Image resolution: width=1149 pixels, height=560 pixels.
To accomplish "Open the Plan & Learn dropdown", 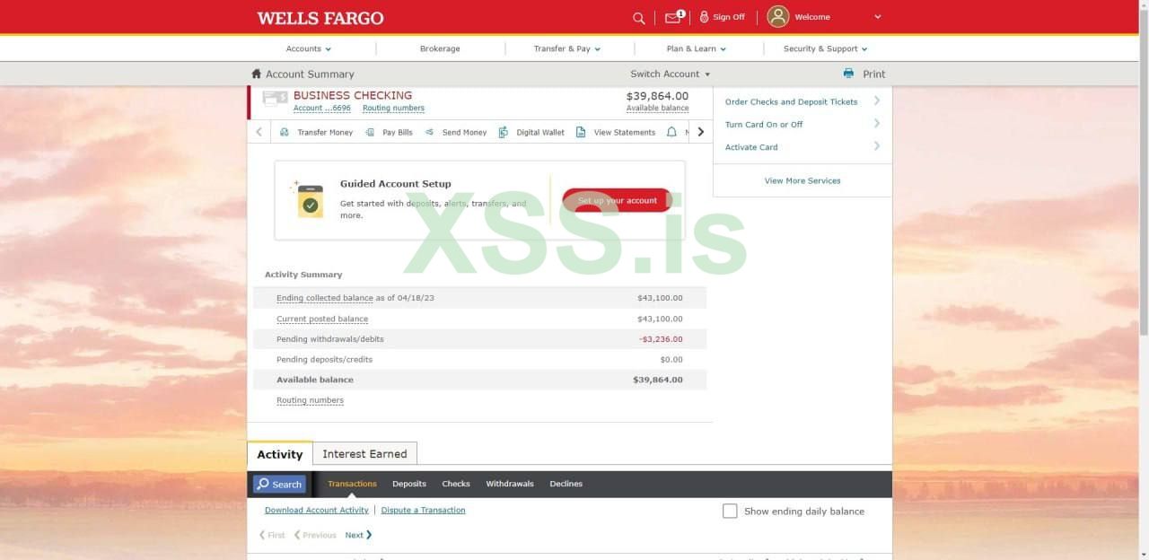I will click(696, 48).
